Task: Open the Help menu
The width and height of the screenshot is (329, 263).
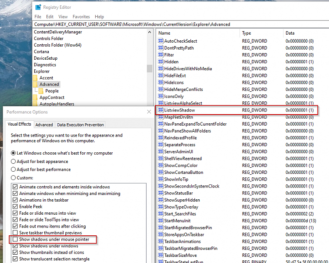Action: [x=99, y=17]
